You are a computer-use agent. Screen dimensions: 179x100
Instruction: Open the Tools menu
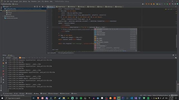[x=39, y=1]
